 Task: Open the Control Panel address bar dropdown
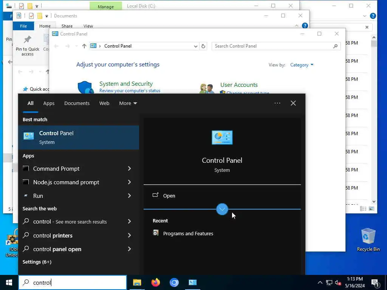point(195,46)
